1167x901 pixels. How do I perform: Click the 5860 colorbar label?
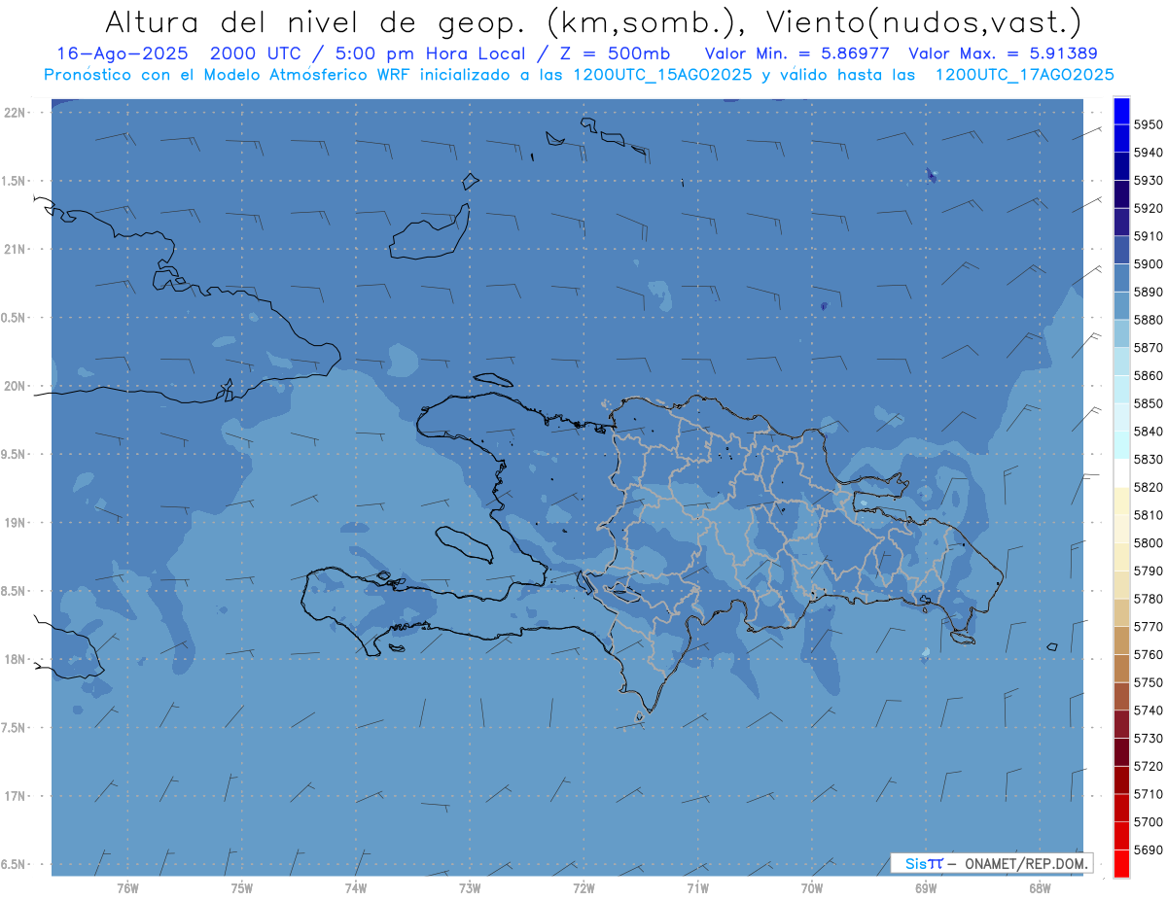[x=1148, y=376]
